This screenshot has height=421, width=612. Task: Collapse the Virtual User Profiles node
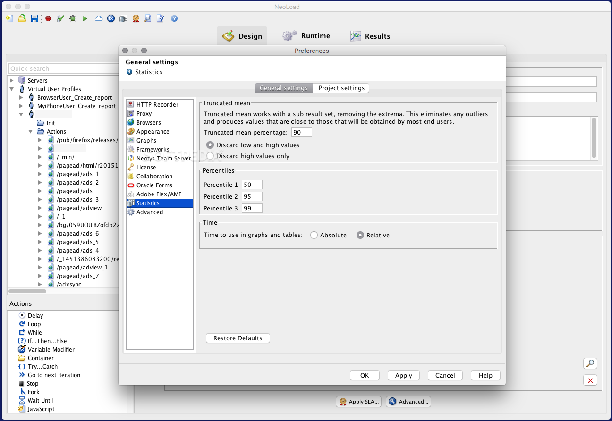(x=12, y=89)
